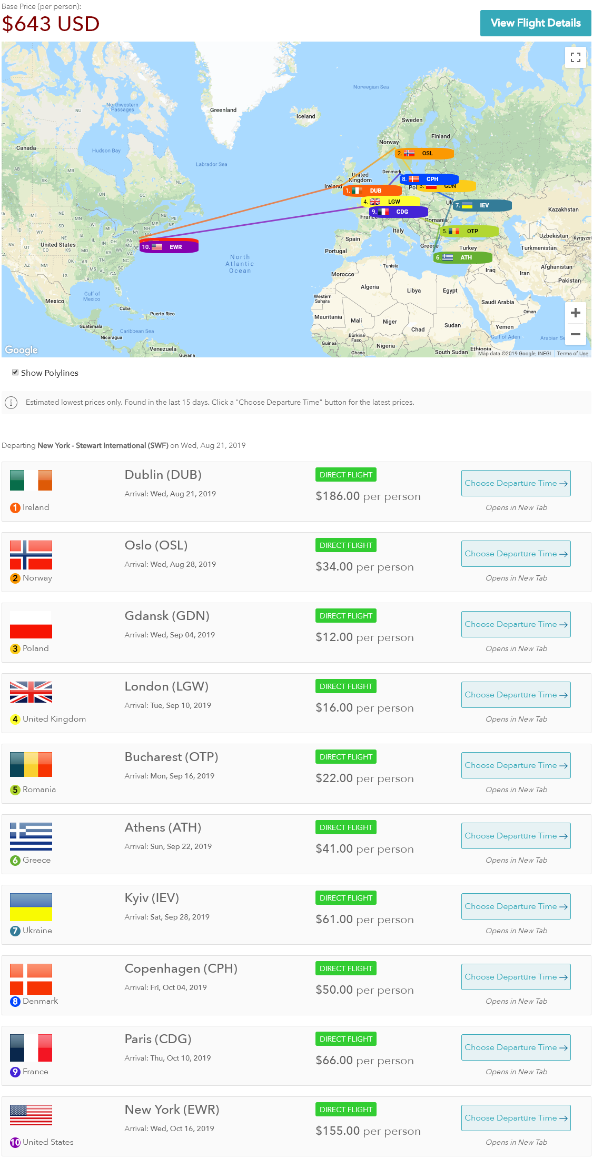593x1159 pixels.
Task: Click the number 3 badge beside Poland
Action: [15, 648]
